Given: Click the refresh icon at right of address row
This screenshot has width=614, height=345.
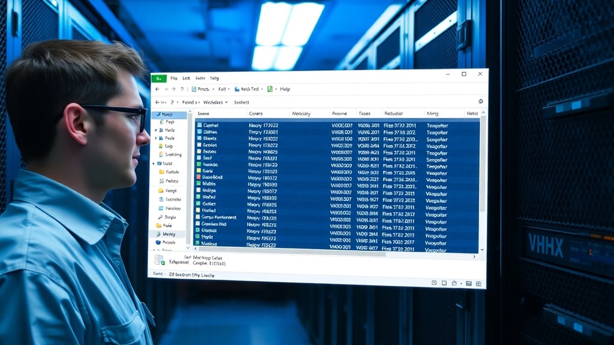Looking at the screenshot, I should pos(480,101).
